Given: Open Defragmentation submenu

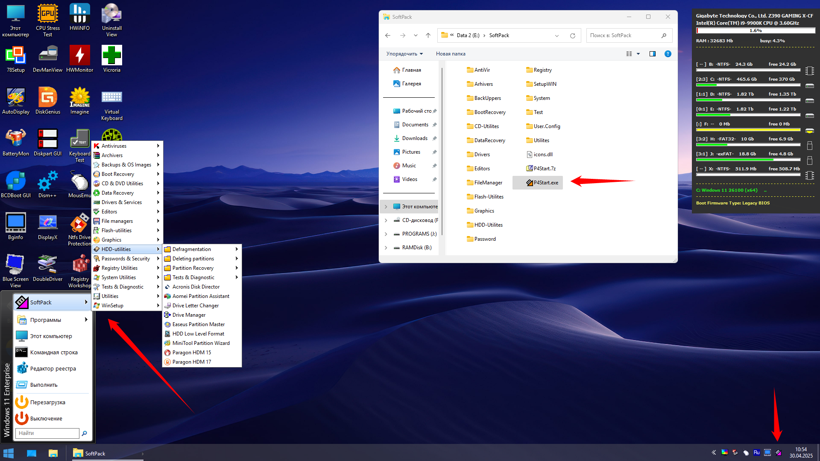Looking at the screenshot, I should click(202, 249).
